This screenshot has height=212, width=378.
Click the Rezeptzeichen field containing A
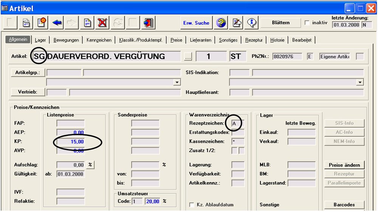point(238,123)
